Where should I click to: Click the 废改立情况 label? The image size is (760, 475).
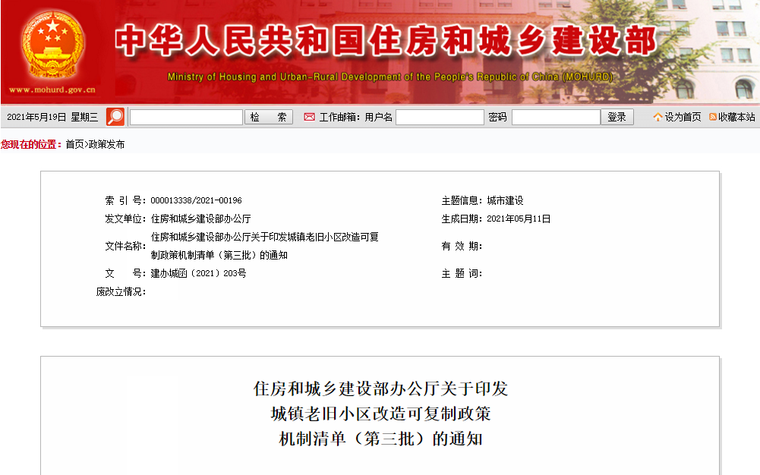121,292
